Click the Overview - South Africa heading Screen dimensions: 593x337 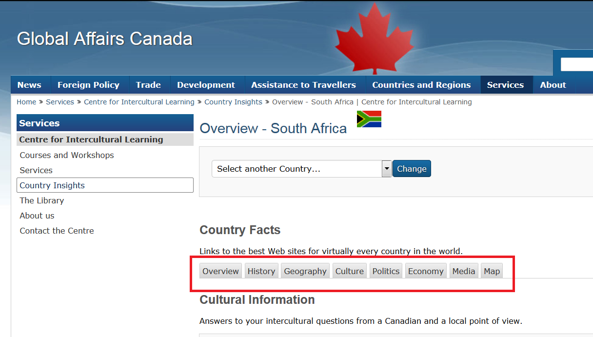pyautogui.click(x=273, y=128)
